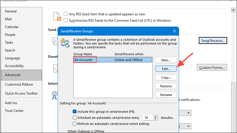
Task: Rename the selected group
Action: click(x=166, y=95)
